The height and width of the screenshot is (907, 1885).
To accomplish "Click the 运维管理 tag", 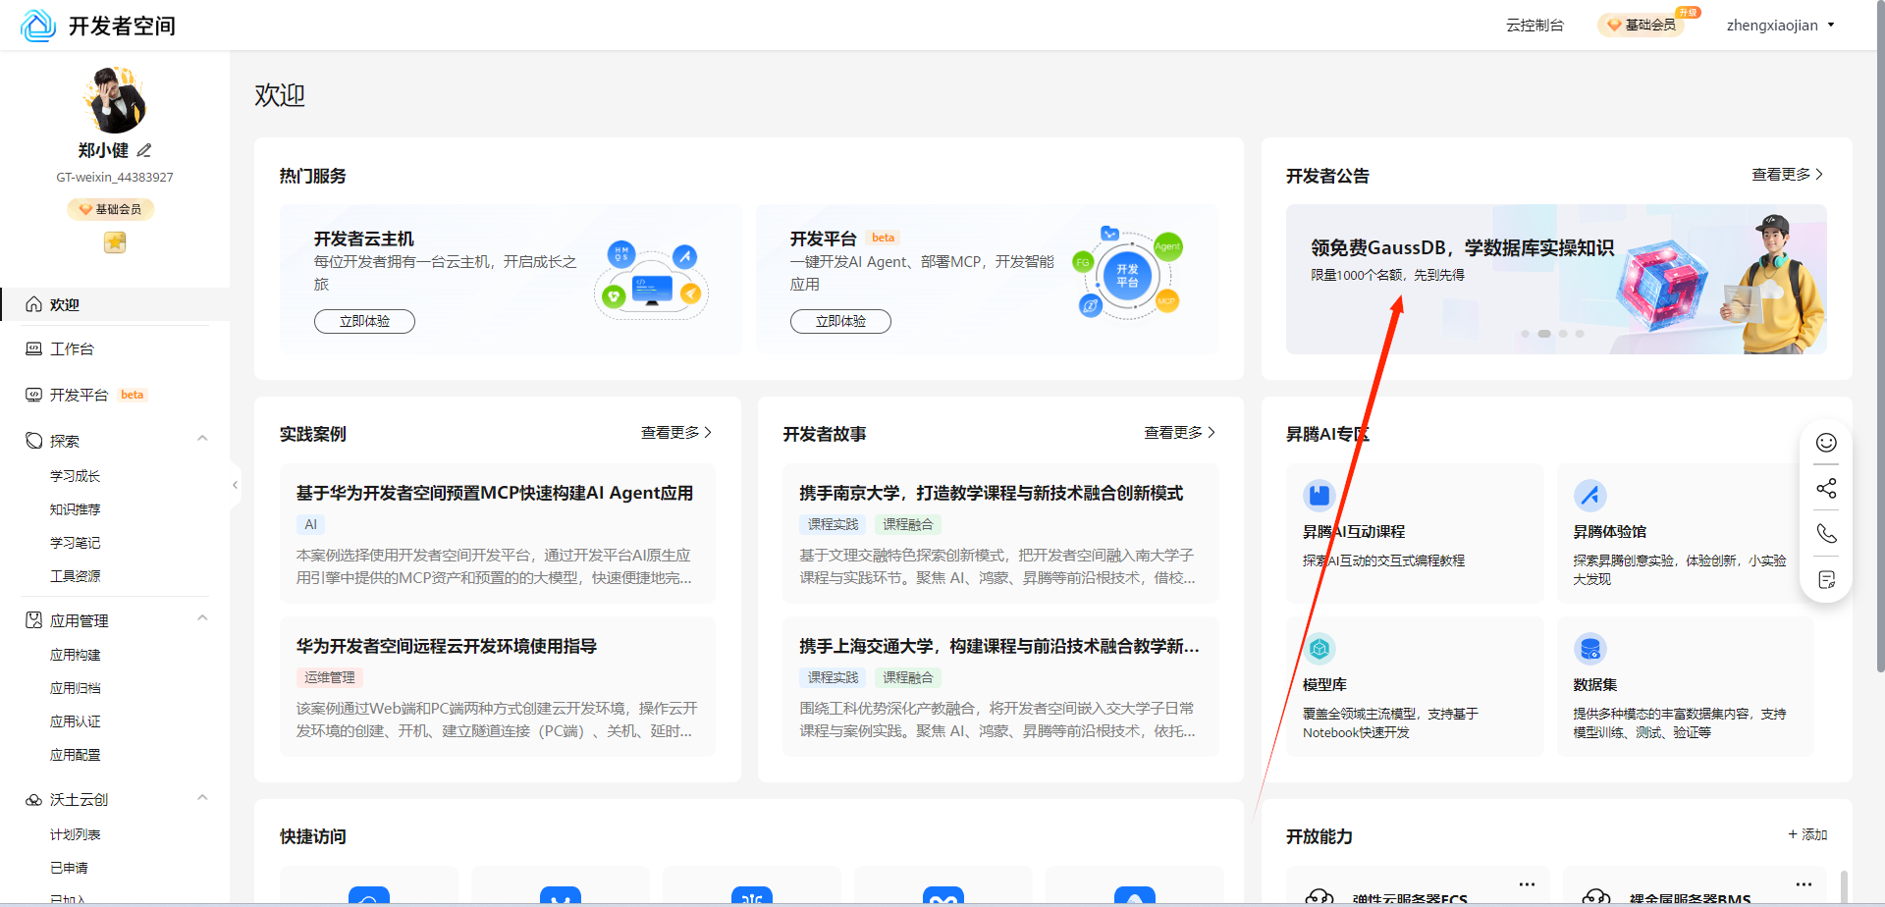I will tap(330, 677).
